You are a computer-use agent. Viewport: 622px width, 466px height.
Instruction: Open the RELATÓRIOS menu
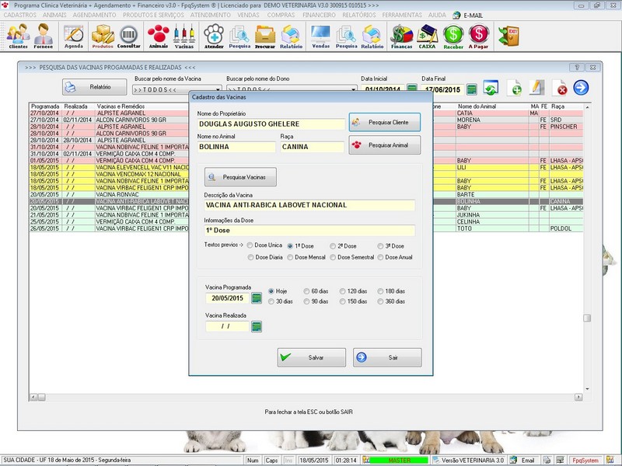359,15
